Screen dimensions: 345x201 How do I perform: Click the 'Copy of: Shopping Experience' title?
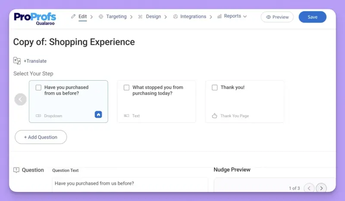tap(74, 42)
